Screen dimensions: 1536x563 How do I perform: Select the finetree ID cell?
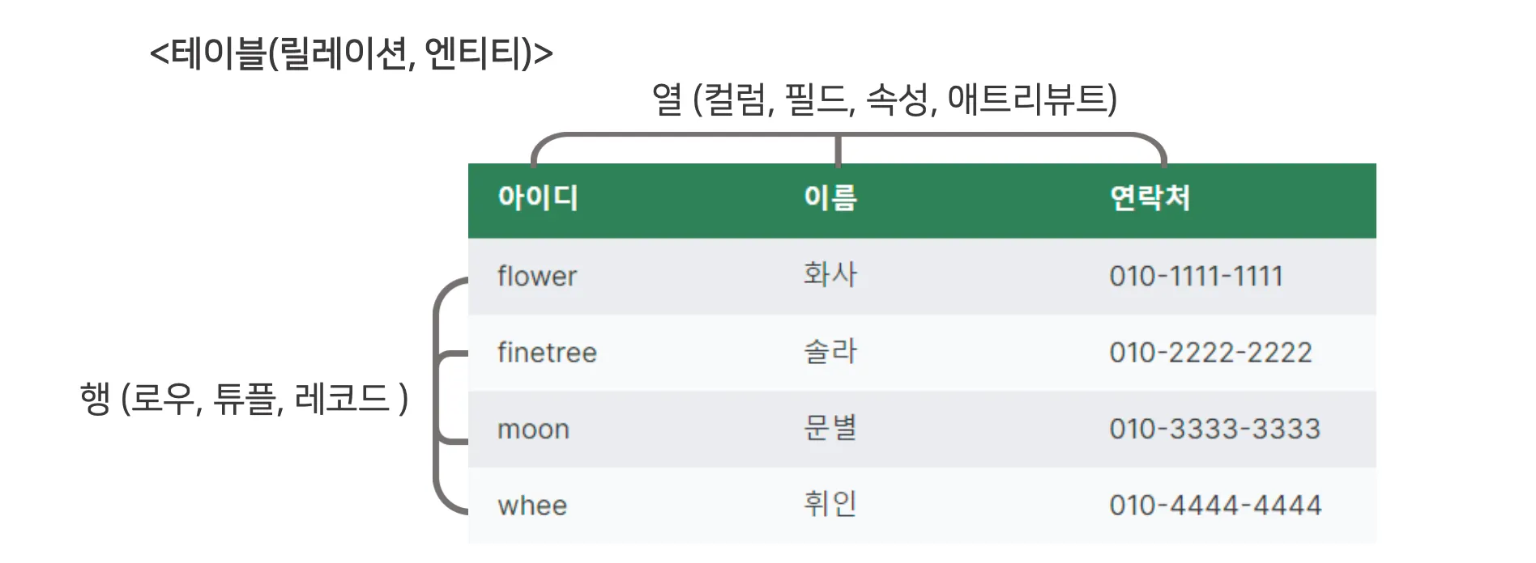pyautogui.click(x=547, y=353)
